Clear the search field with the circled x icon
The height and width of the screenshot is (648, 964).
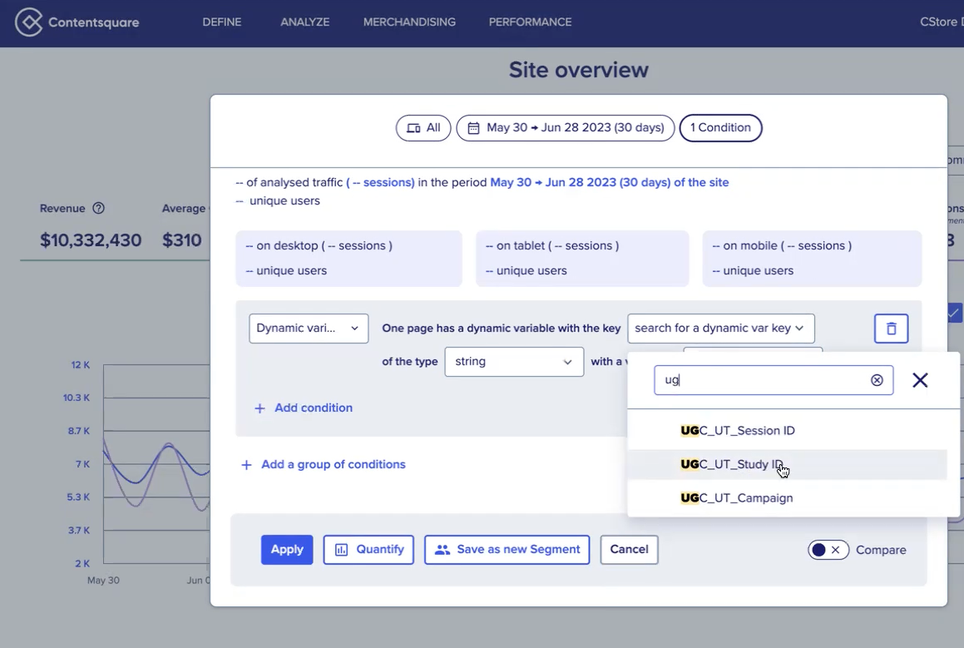(x=877, y=380)
